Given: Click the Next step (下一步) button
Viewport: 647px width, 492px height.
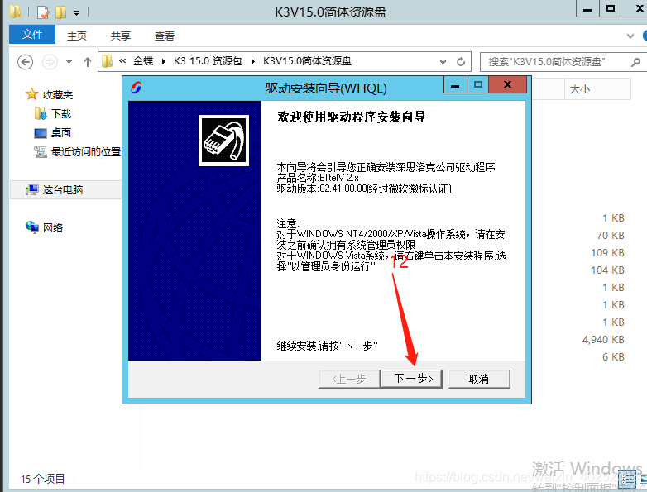Looking at the screenshot, I should tap(411, 379).
